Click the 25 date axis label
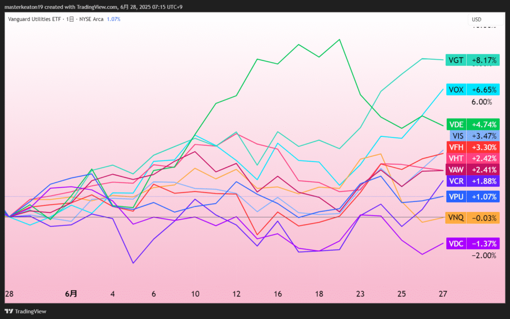The image size is (510, 319). 402,294
